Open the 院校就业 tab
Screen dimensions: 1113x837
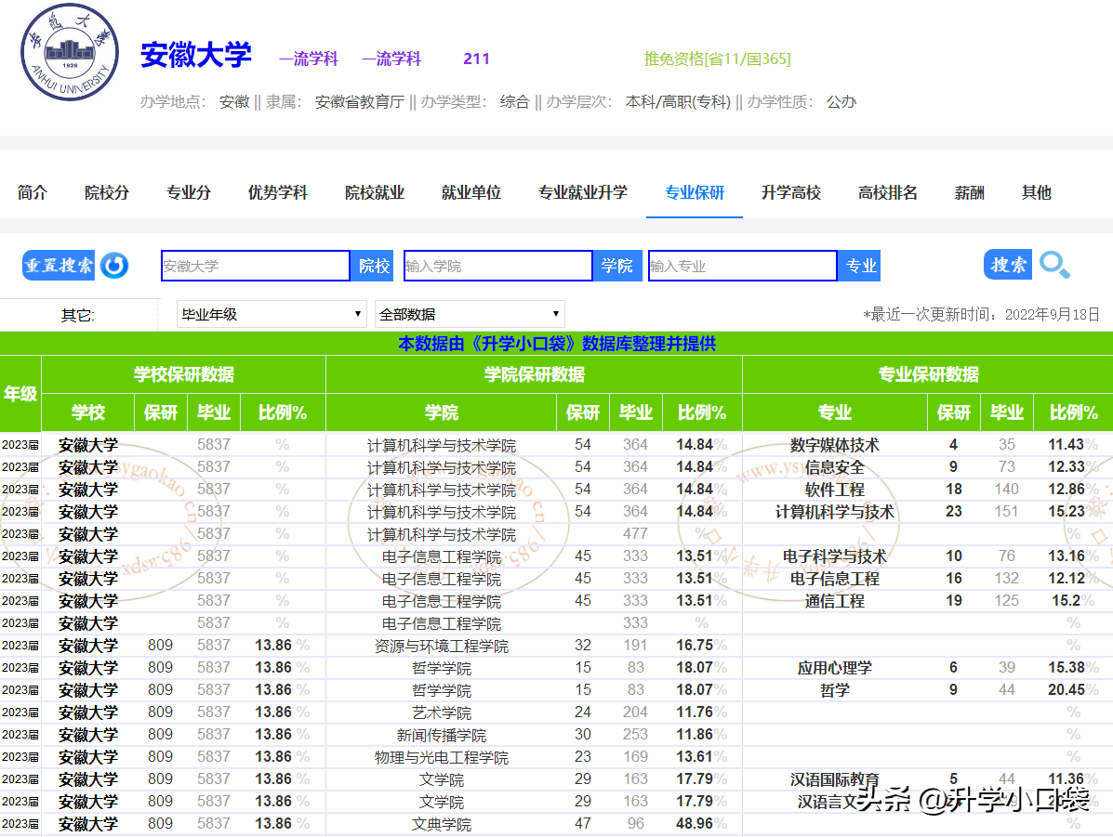374,192
